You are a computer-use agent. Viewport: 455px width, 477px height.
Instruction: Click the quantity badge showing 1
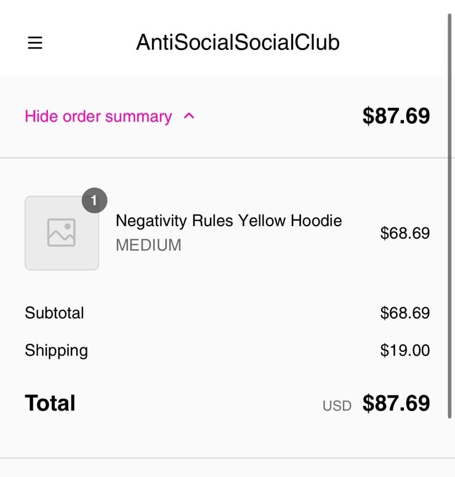[94, 200]
